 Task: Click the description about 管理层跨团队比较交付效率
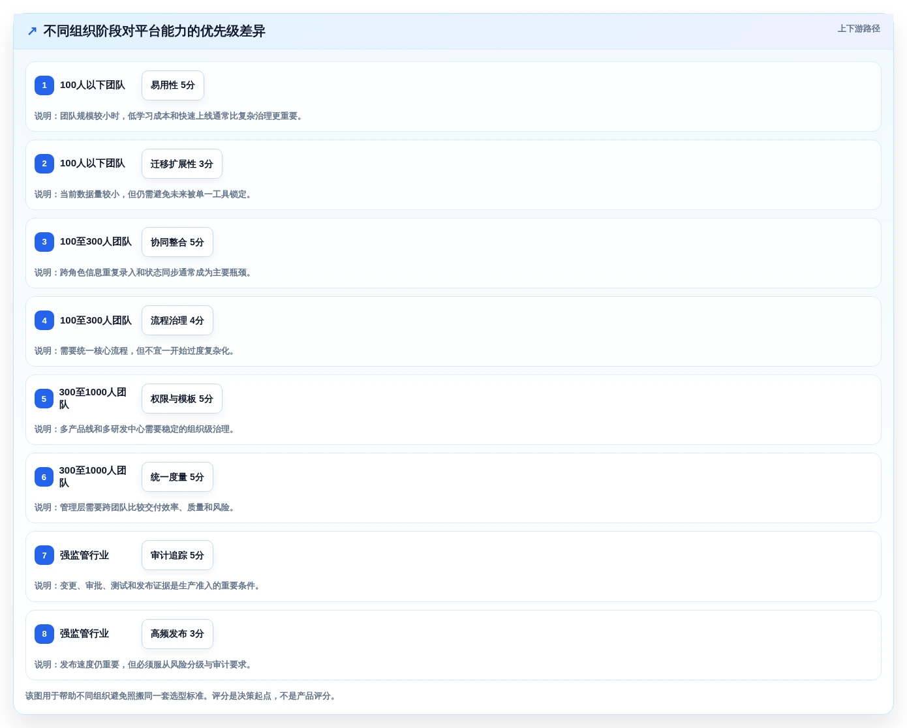[136, 508]
